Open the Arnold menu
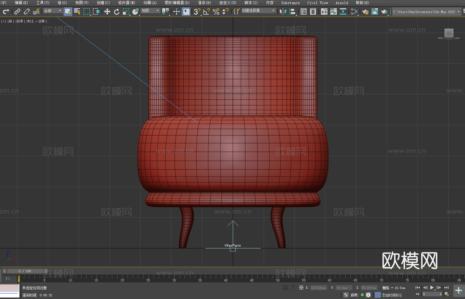The width and height of the screenshot is (465, 299). tap(342, 3)
